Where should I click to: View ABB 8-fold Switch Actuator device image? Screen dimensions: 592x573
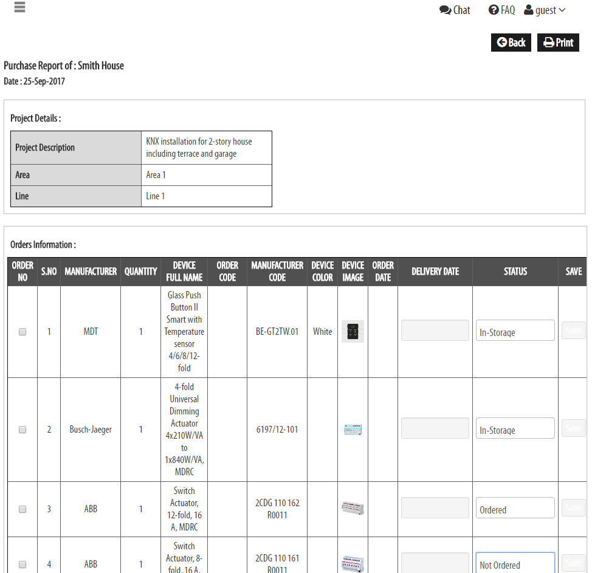(353, 564)
